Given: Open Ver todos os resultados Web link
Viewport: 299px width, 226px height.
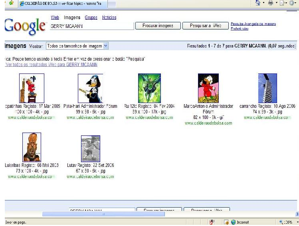Looking at the screenshot, I should tap(51, 64).
